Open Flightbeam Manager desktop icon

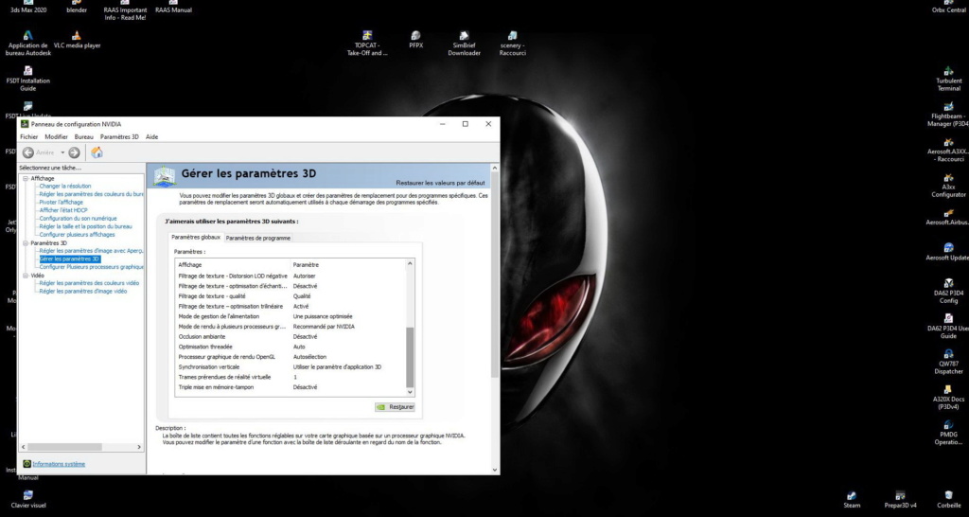[948, 115]
